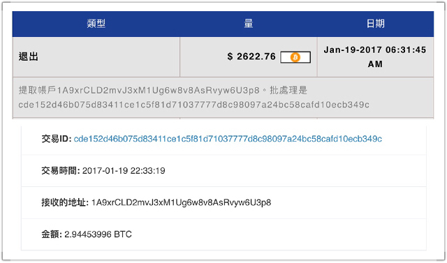Click the 量 column header
Image resolution: width=447 pixels, height=263 pixels.
tap(249, 24)
